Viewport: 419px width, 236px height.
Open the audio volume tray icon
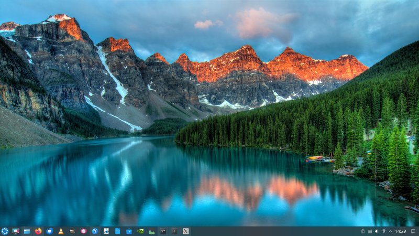377,231
